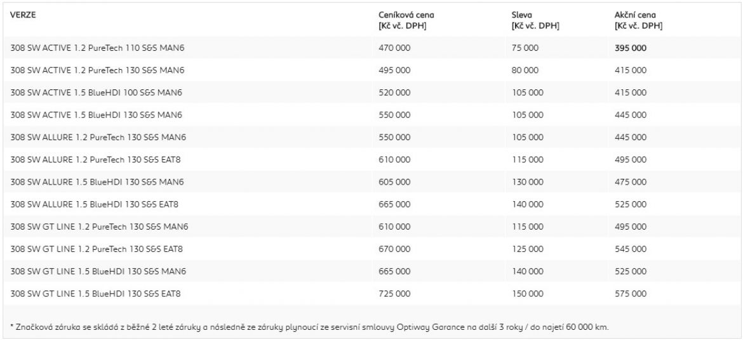Image resolution: width=743 pixels, height=340 pixels.
Task: Select 308 SW ALLURE 1.5 BlueHDI 130 EAT8 row
Action: (x=371, y=204)
